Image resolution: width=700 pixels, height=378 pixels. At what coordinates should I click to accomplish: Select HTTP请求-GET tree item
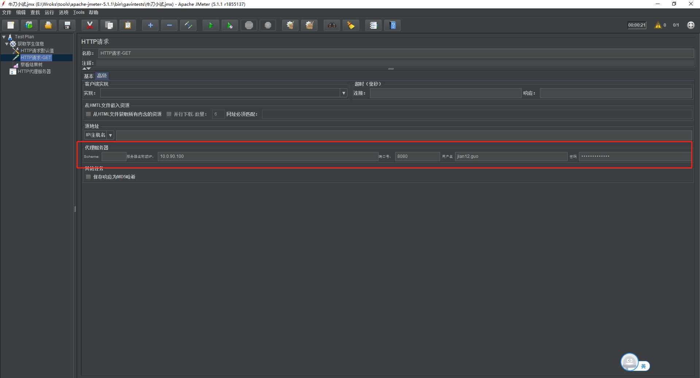coord(36,58)
